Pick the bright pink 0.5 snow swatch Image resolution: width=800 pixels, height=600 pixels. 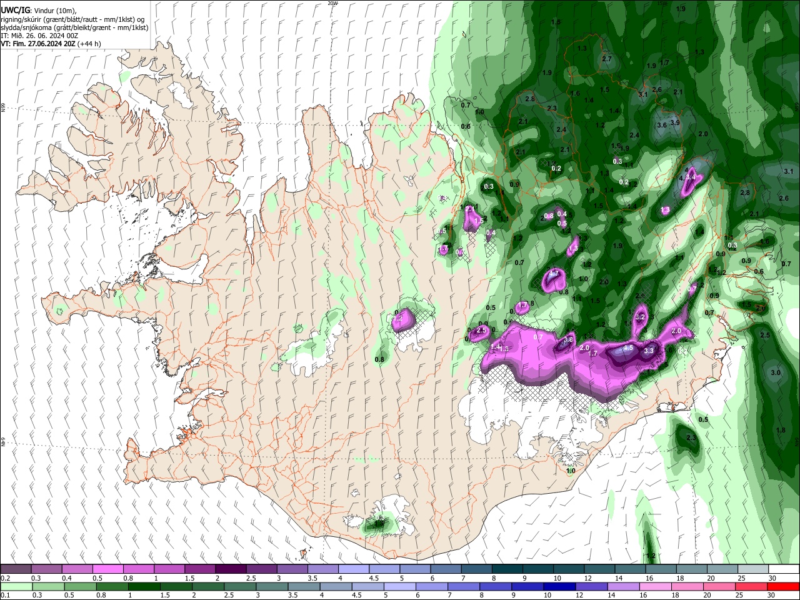(107, 569)
